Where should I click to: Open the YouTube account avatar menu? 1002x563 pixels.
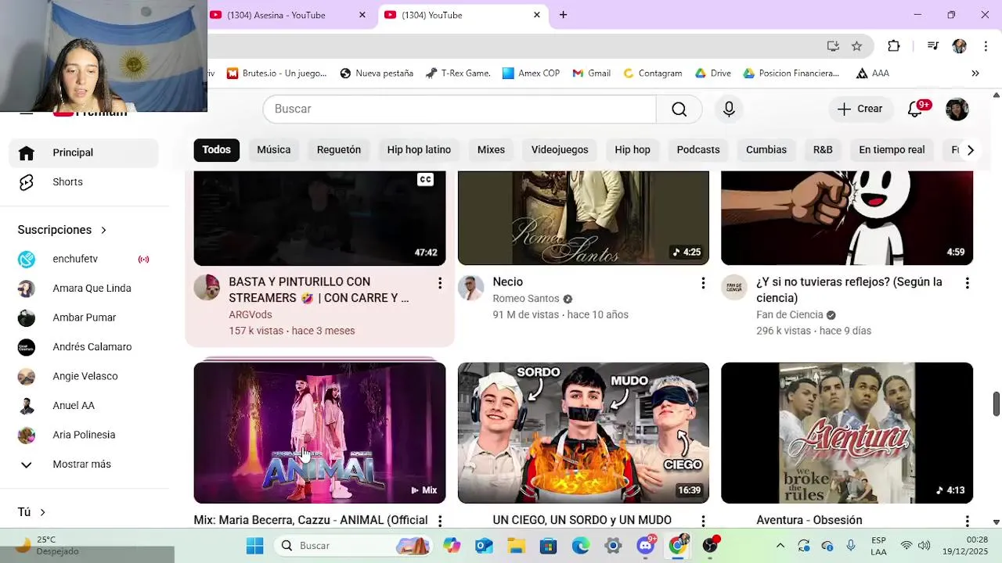coord(957,109)
